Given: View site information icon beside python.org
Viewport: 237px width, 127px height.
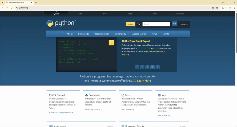Looking at the screenshot, I should pyautogui.click(x=17, y=8).
